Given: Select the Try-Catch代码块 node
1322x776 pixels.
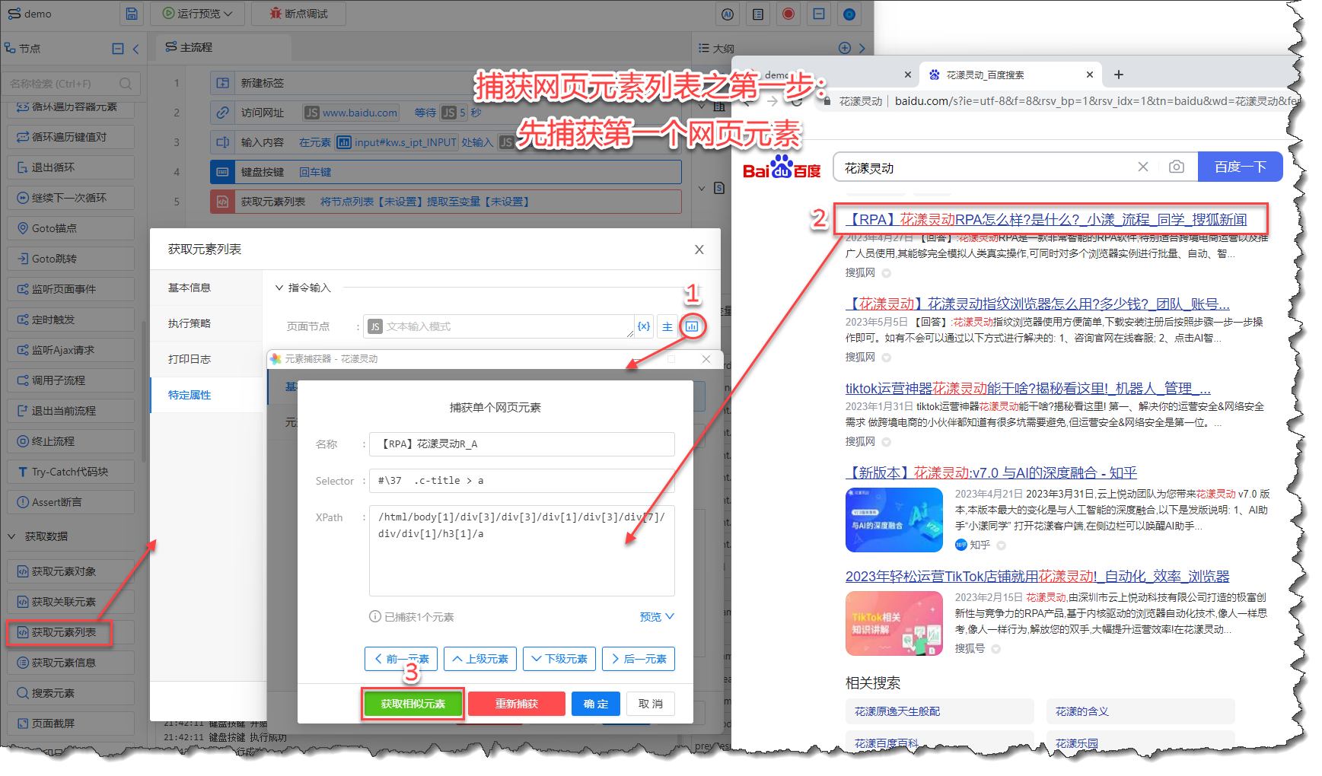Looking at the screenshot, I should (x=71, y=472).
